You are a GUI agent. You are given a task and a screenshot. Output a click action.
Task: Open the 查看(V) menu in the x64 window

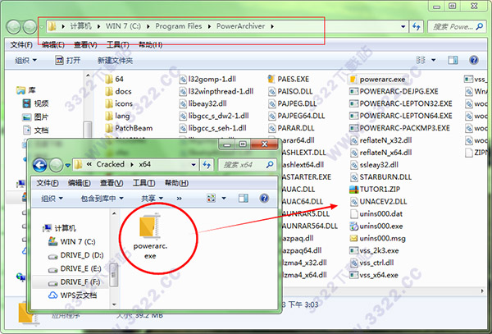pos(112,183)
